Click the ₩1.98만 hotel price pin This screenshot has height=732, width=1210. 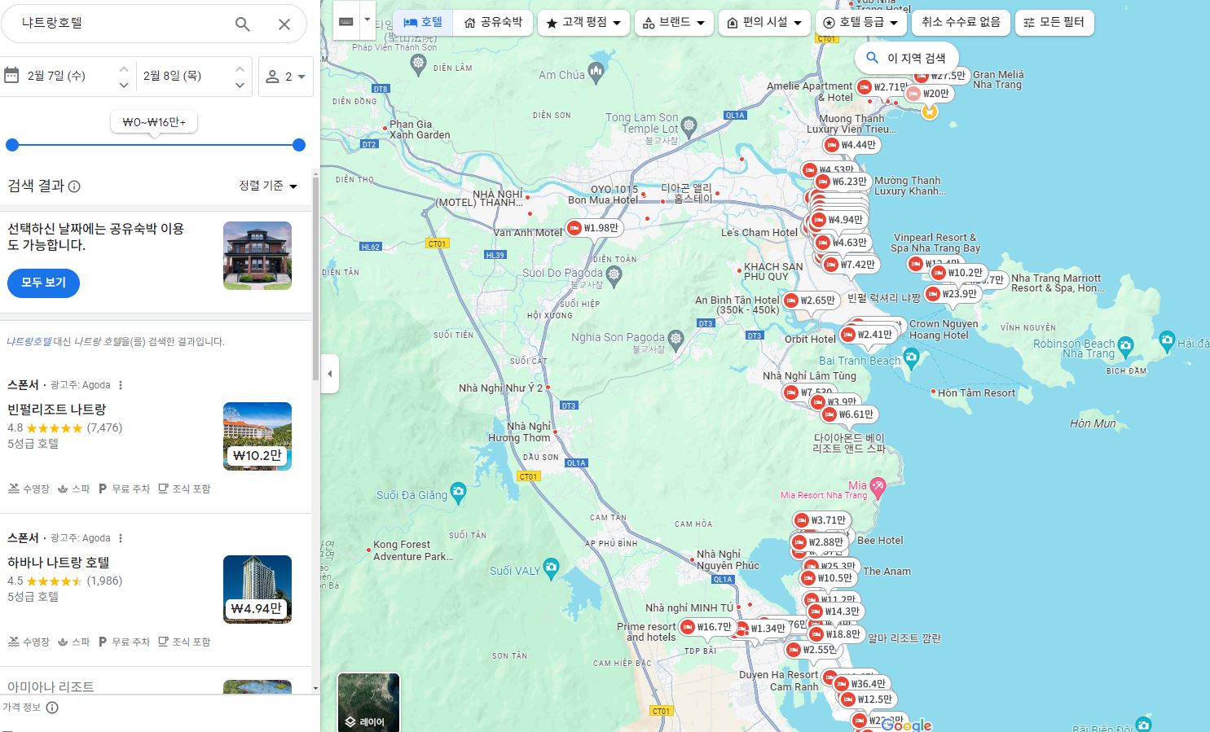pyautogui.click(x=594, y=228)
